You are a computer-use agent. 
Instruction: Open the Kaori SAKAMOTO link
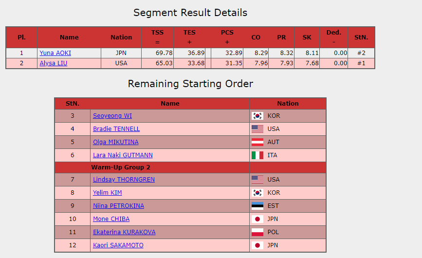(x=118, y=245)
